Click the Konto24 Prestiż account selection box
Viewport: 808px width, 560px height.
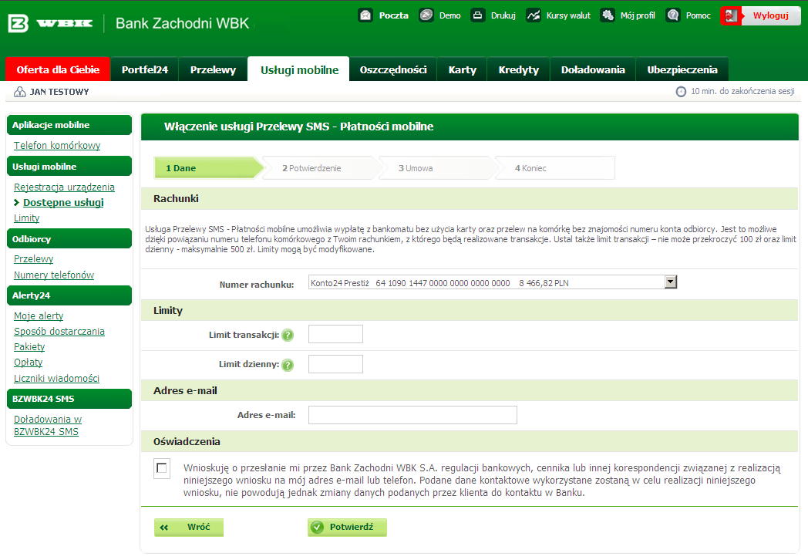[493, 282]
